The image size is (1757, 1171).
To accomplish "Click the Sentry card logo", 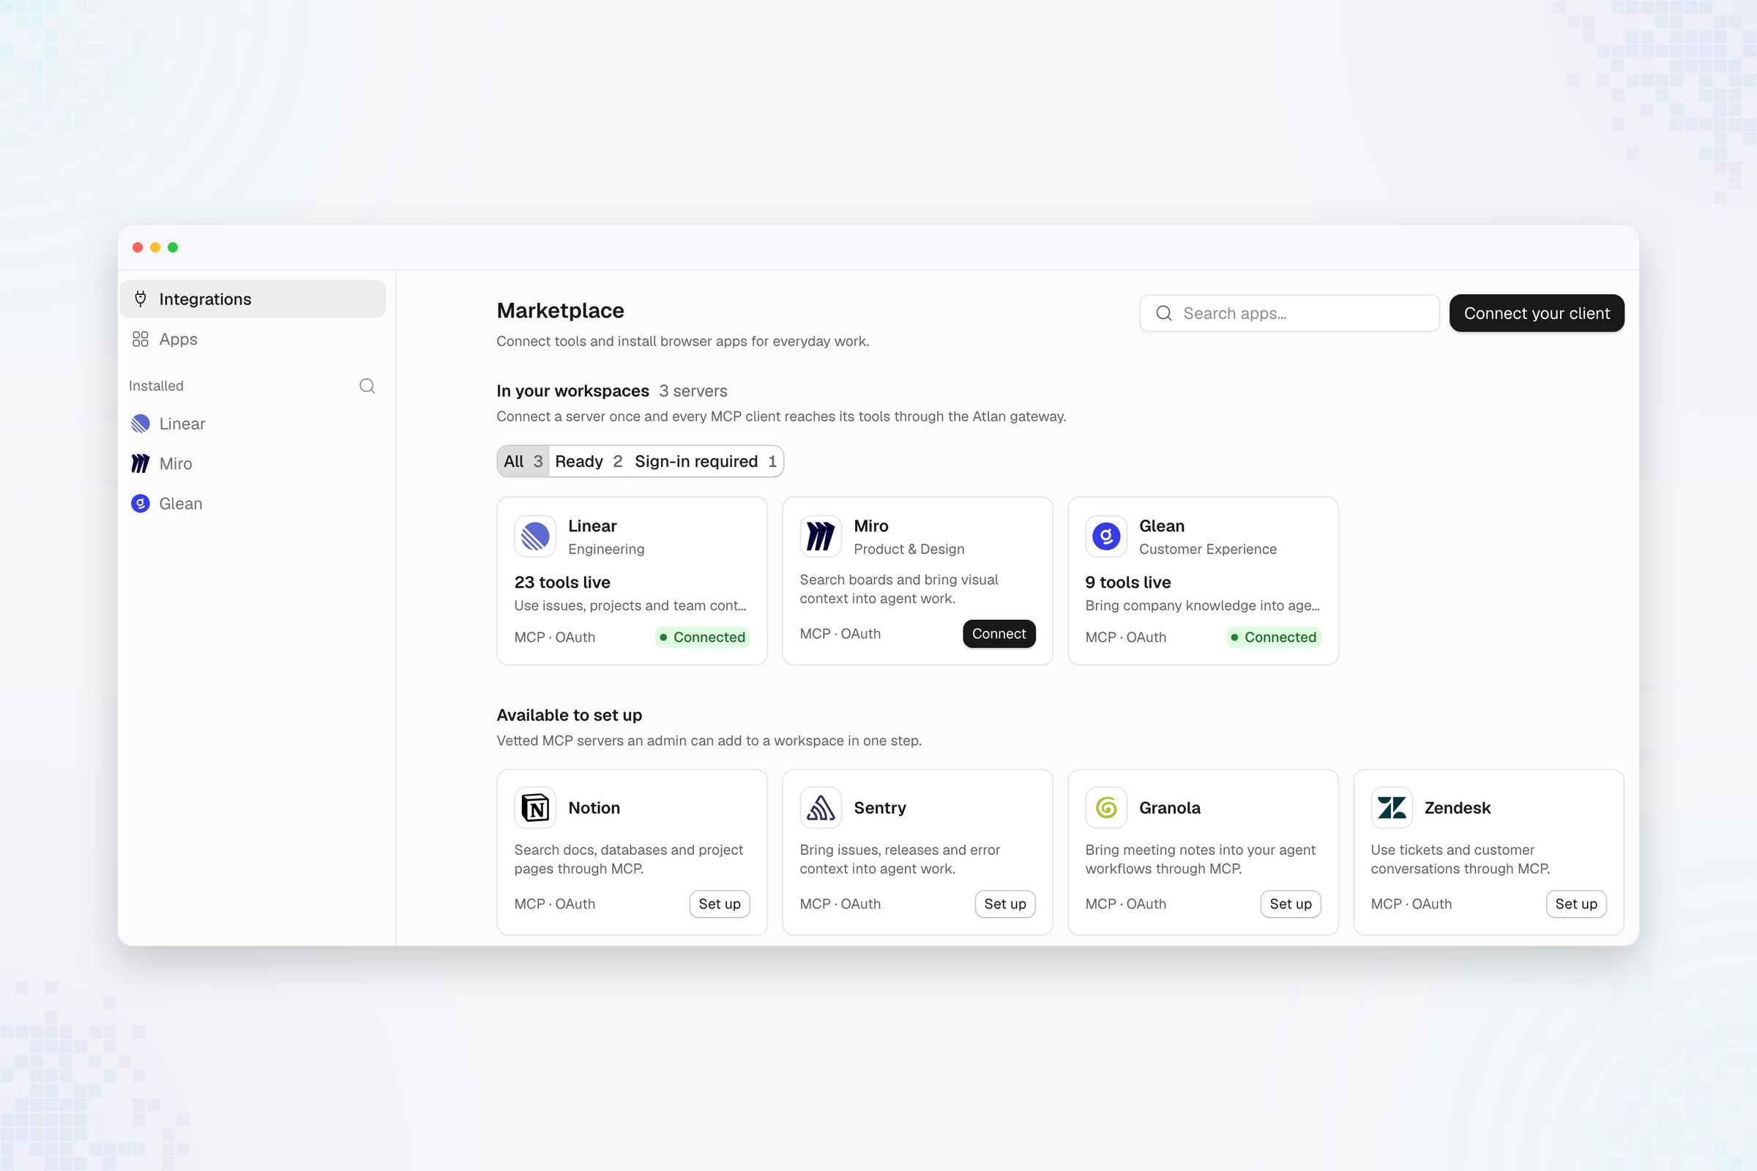I will point(820,807).
